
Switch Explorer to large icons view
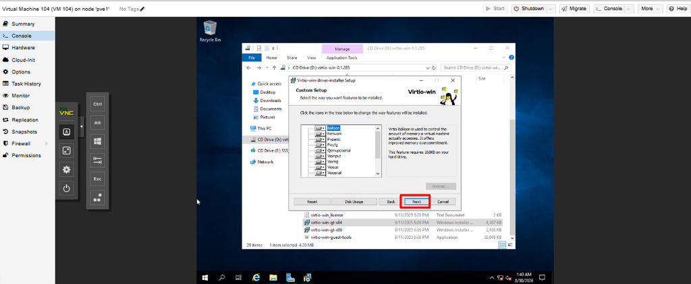click(509, 245)
